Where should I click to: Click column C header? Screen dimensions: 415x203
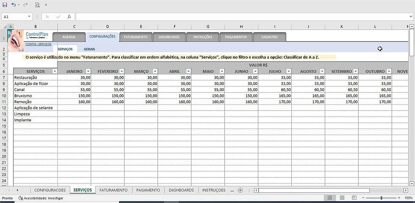74,27
